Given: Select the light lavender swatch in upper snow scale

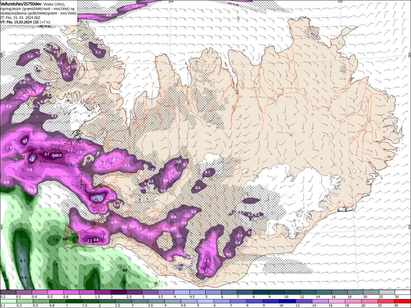Looking at the screenshot, I should (x=181, y=293).
